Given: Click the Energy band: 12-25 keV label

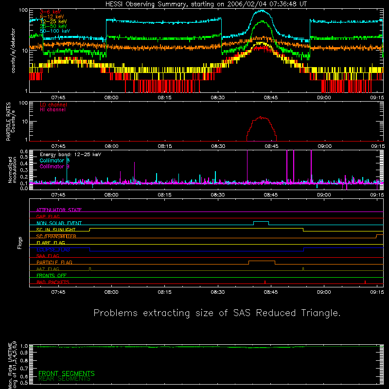Looking at the screenshot, I should point(71,155).
